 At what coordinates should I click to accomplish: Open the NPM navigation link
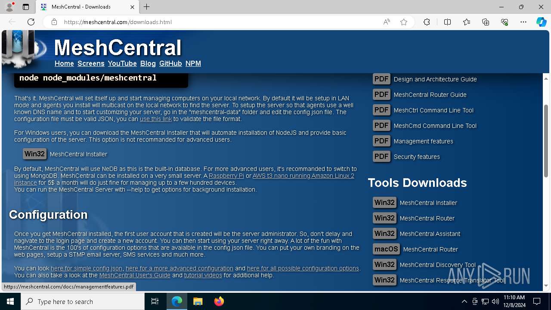pos(193,63)
